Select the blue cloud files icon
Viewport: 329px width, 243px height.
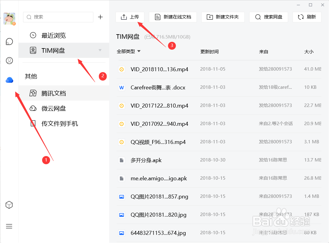9,80
